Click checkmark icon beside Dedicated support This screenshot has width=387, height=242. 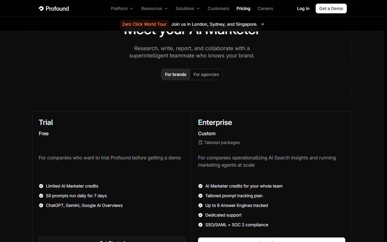point(200,215)
